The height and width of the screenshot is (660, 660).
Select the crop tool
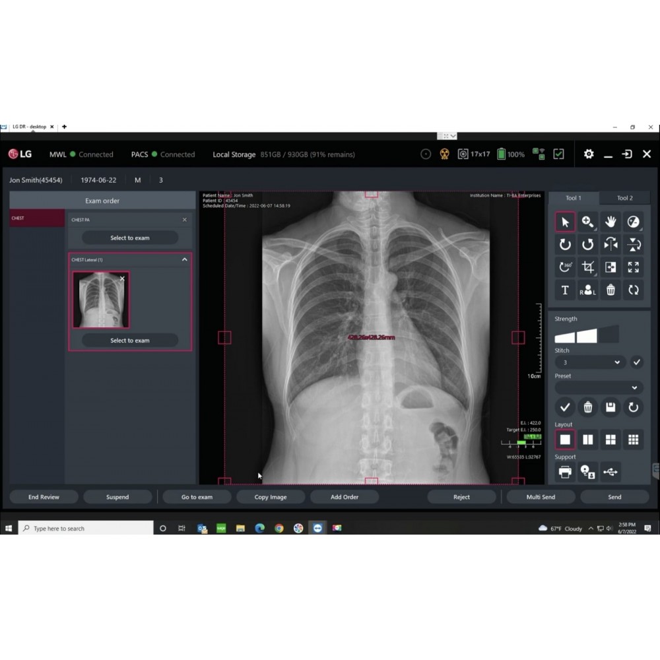587,267
